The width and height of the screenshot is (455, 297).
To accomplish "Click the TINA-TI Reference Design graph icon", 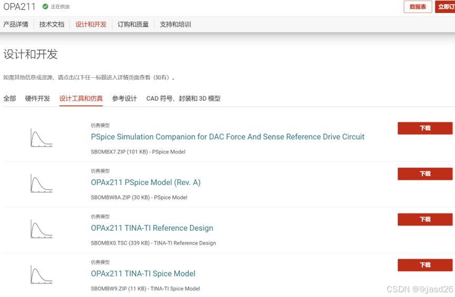I will click(42, 229).
